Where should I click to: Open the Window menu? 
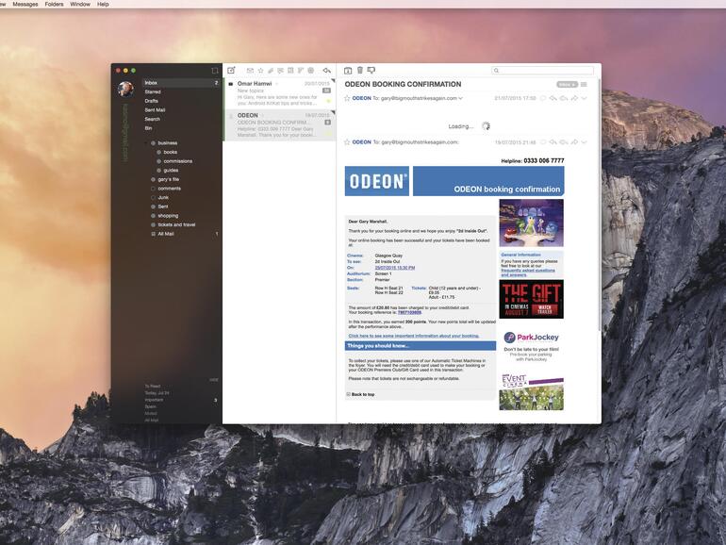coord(80,4)
